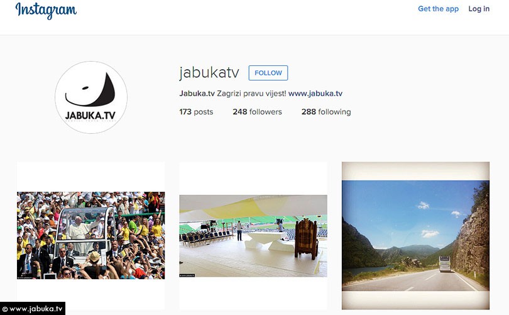
Task: Click Log in at top right
Action: point(479,9)
